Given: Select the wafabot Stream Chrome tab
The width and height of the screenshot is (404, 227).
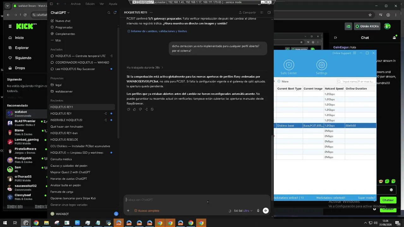Looking at the screenshot, I should pyautogui.click(x=29, y=6).
